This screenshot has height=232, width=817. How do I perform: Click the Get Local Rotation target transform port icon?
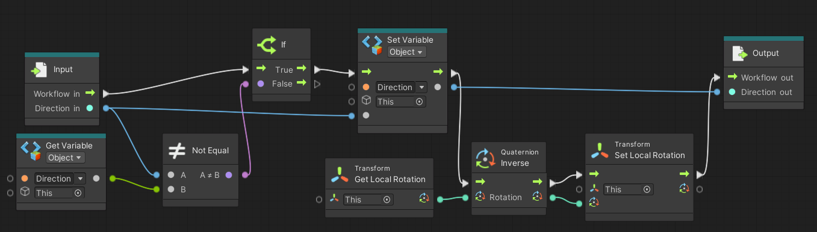click(335, 199)
